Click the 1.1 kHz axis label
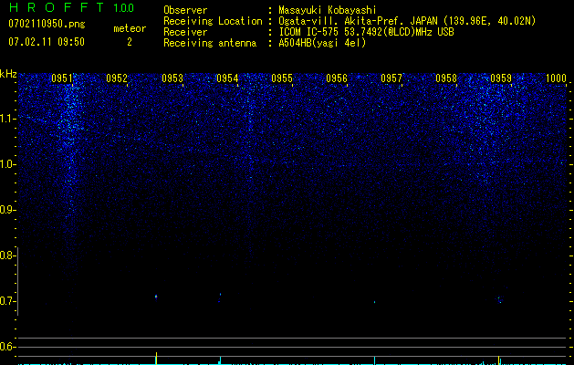Screen dimensions: 574x365 point(7,119)
